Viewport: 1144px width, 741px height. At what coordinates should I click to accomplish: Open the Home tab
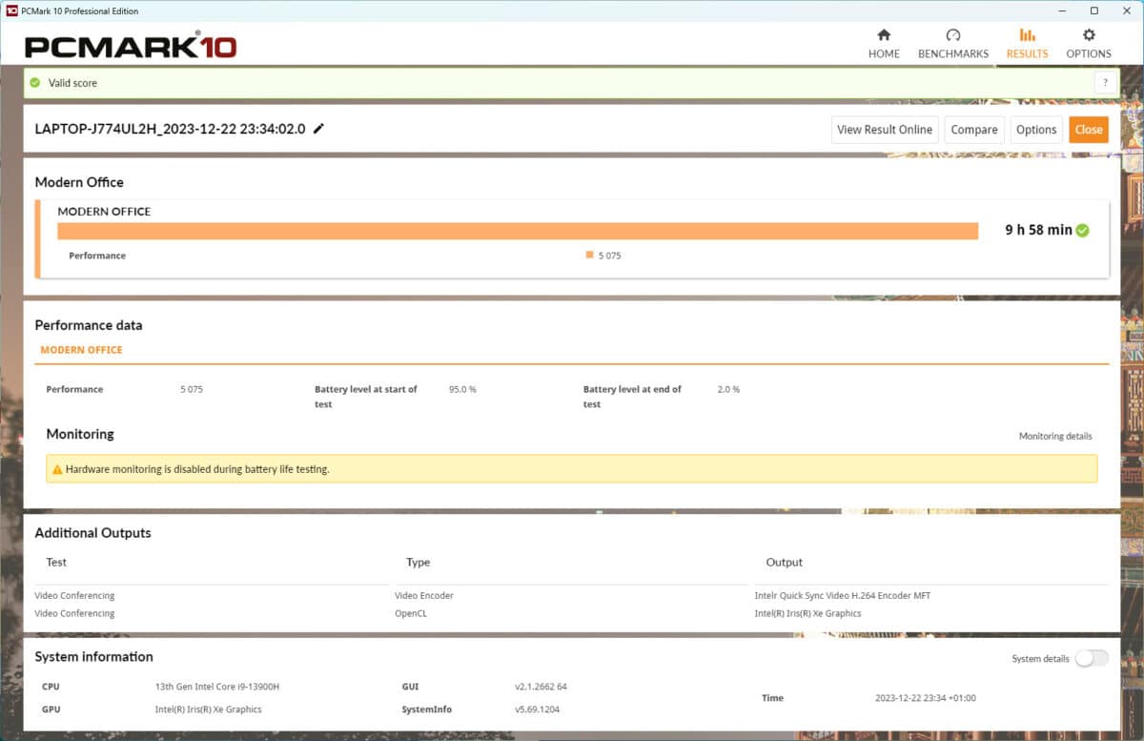[x=884, y=44]
